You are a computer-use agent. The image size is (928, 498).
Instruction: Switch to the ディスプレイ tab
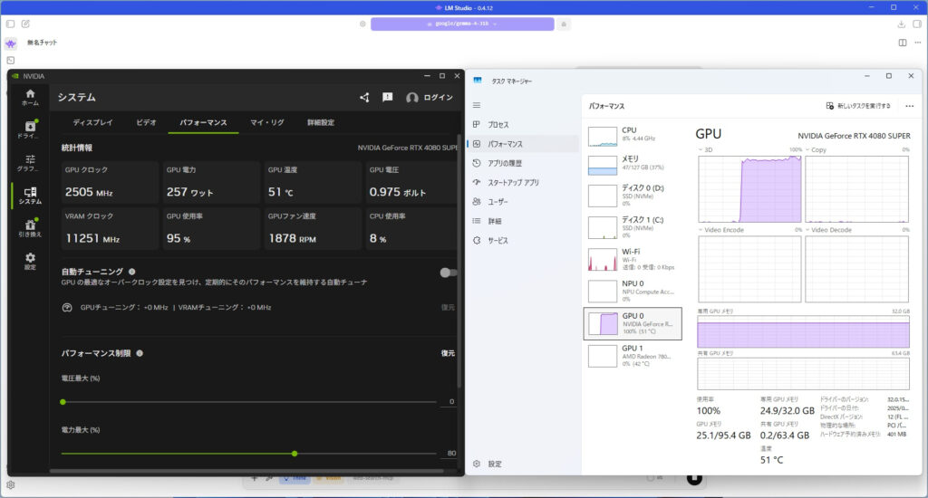(92, 122)
